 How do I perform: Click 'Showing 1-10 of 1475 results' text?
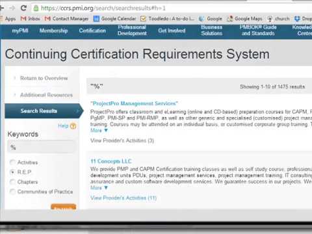point(272,86)
